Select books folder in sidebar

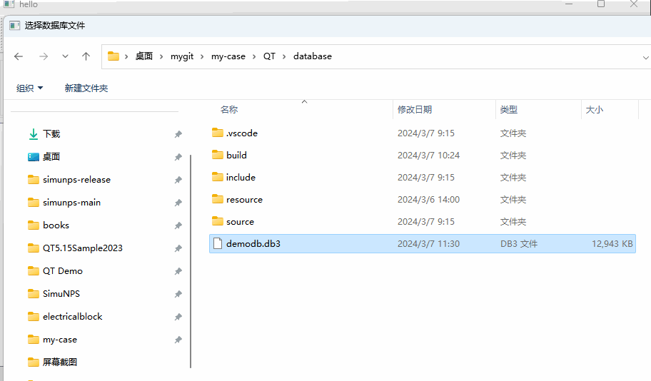tap(56, 225)
